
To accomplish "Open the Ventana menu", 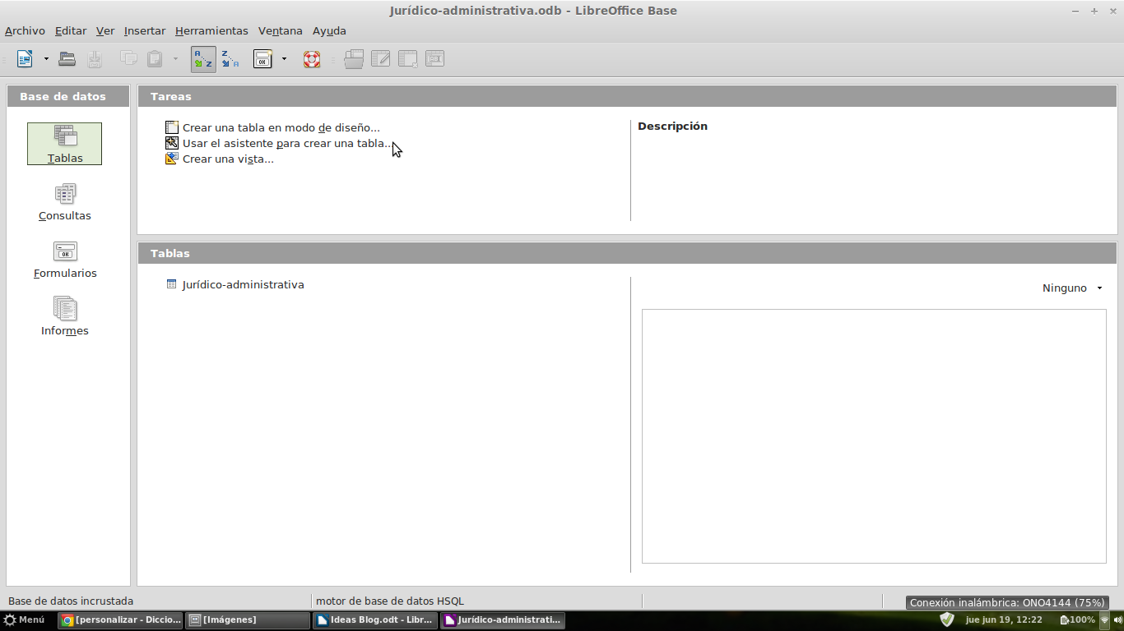I will pyautogui.click(x=281, y=30).
